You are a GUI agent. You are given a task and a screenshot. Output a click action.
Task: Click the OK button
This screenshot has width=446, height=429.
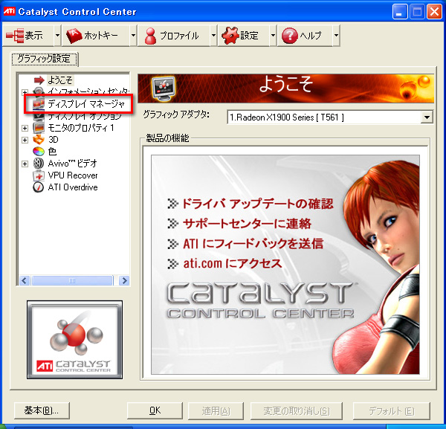coord(155,410)
